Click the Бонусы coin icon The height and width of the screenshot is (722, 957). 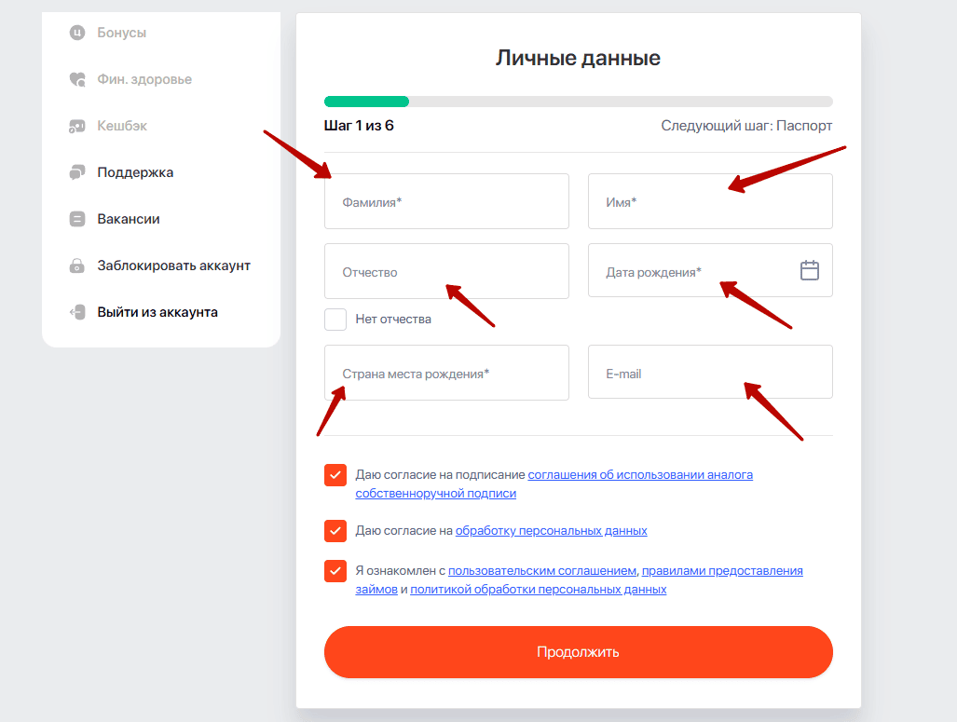click(x=77, y=33)
